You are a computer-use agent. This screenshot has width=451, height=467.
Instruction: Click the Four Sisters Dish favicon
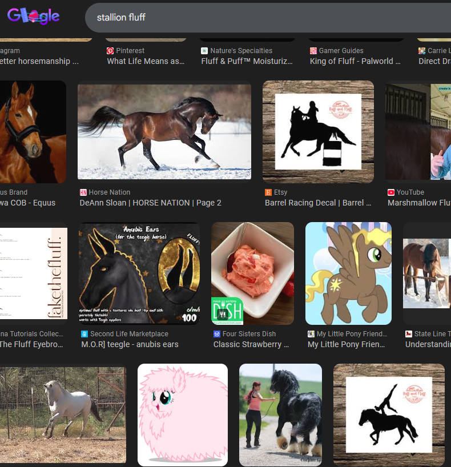pyautogui.click(x=217, y=334)
